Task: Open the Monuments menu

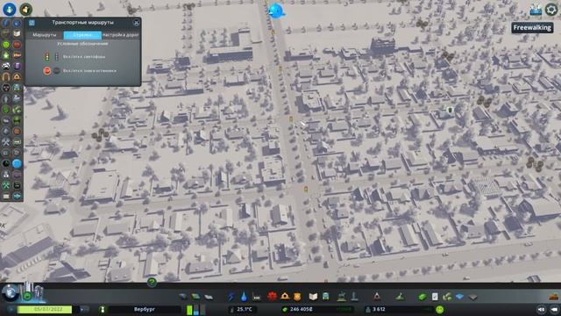Action: tap(376, 297)
